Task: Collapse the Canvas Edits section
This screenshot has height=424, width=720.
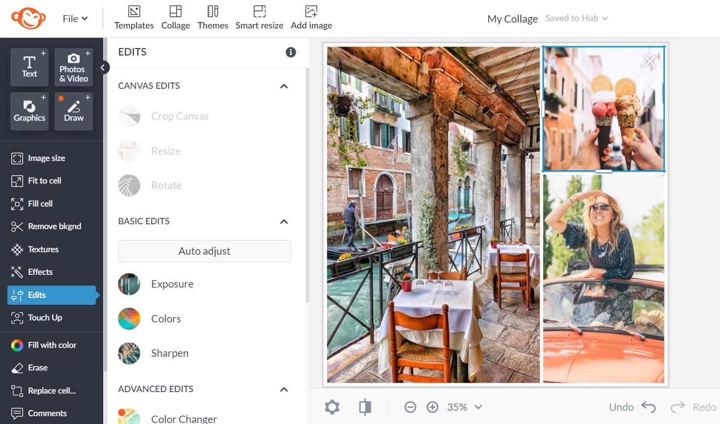Action: coord(284,86)
